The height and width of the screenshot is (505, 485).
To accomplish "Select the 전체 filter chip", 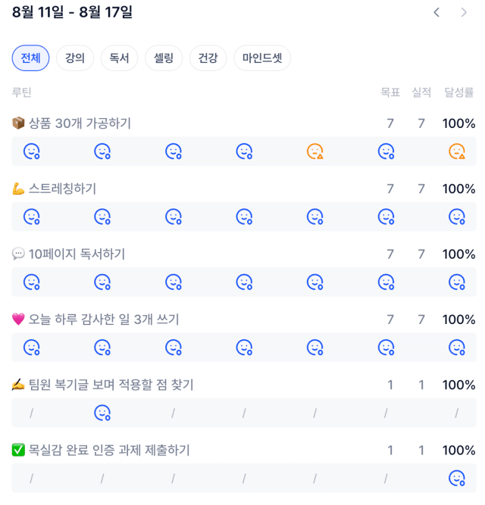I will 30,58.
